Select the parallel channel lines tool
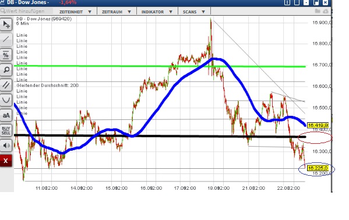Screen dimensions: 349x220 6,85
